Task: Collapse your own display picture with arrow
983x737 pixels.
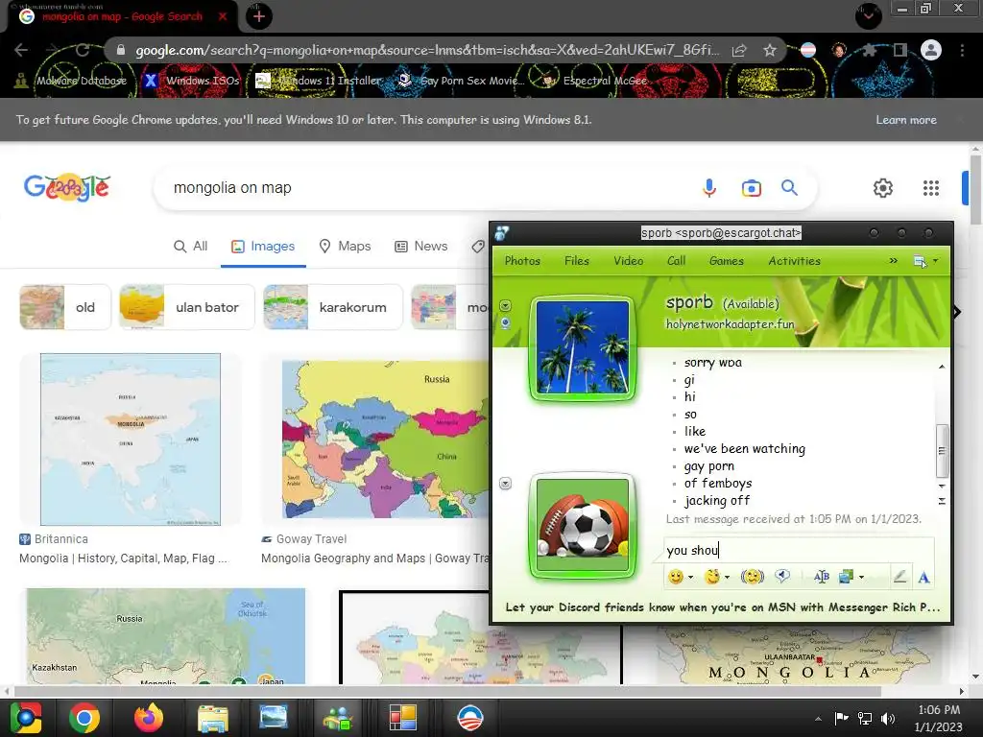Action: click(505, 484)
